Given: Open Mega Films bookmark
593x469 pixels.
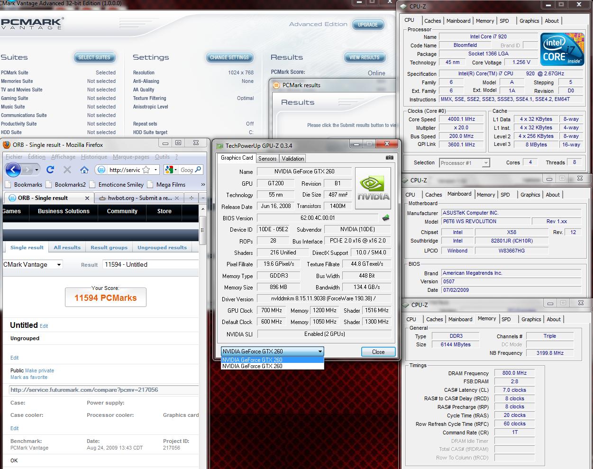Looking at the screenshot, I should (x=166, y=185).
